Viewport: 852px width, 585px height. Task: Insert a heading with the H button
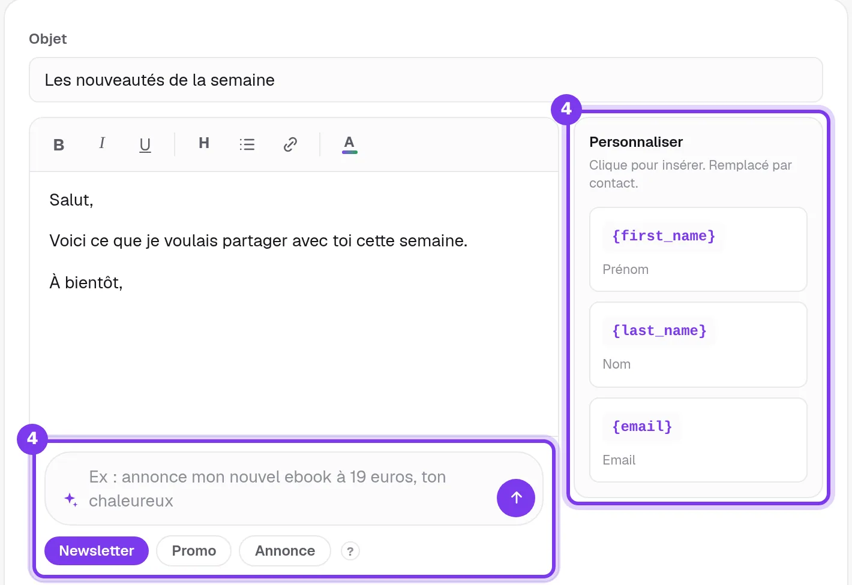coord(204,144)
